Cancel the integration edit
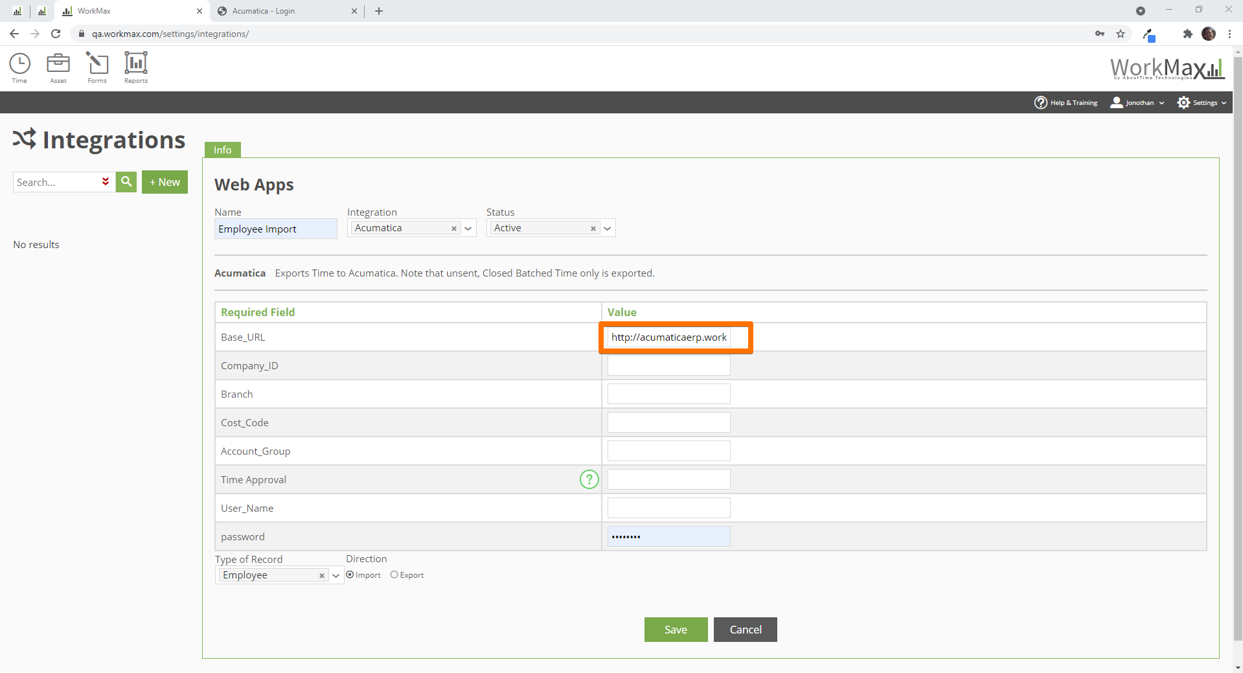 tap(746, 630)
